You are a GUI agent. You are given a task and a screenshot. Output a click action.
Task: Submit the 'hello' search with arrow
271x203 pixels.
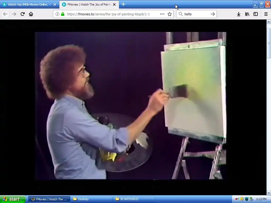[x=213, y=14]
